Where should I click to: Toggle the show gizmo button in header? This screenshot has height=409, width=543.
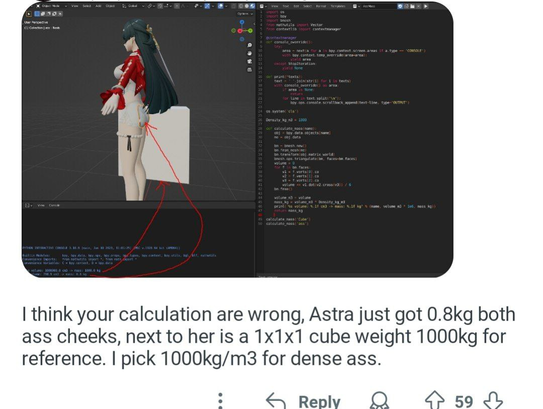click(x=207, y=6)
